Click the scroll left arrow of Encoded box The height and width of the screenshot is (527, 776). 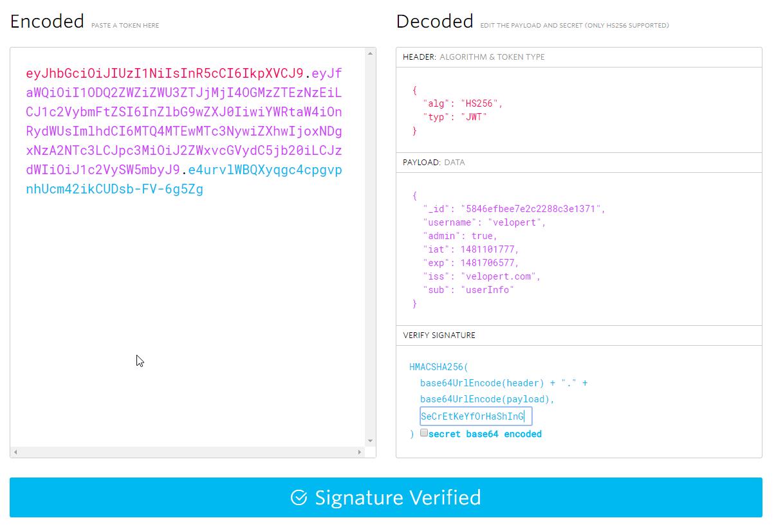coord(15,452)
